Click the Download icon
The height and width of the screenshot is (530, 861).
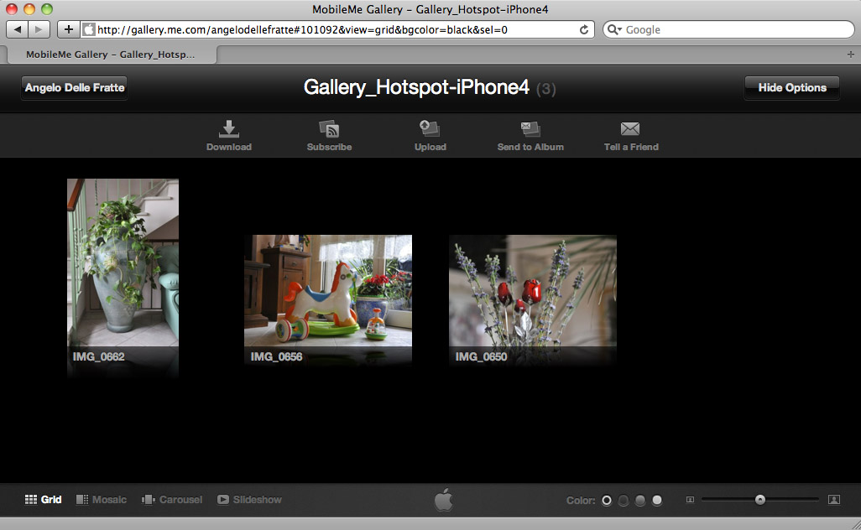(x=228, y=128)
